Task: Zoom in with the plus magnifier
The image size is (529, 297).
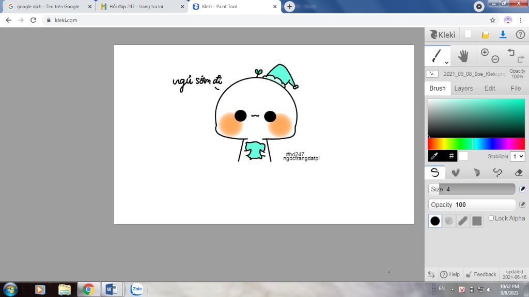Action: [x=485, y=52]
